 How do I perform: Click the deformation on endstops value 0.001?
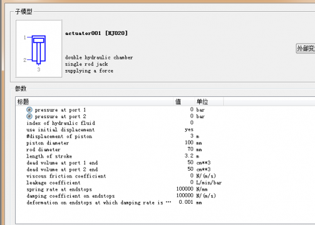[x=186, y=202]
